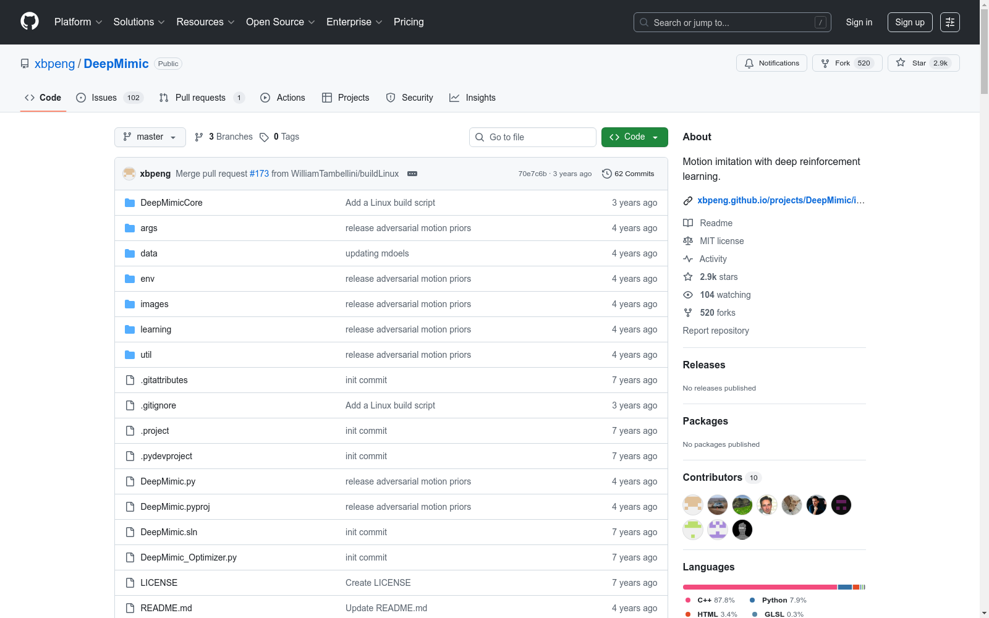This screenshot has width=989, height=618.
Task: Open the command palette slash icon in search
Action: point(820,22)
